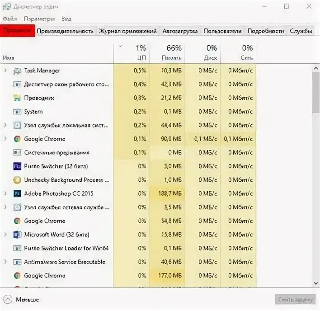Click the Снять задачу button
The height and width of the screenshot is (311, 320).
295,300
